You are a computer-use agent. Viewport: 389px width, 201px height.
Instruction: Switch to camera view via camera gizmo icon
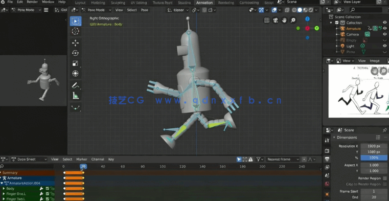[276, 20]
